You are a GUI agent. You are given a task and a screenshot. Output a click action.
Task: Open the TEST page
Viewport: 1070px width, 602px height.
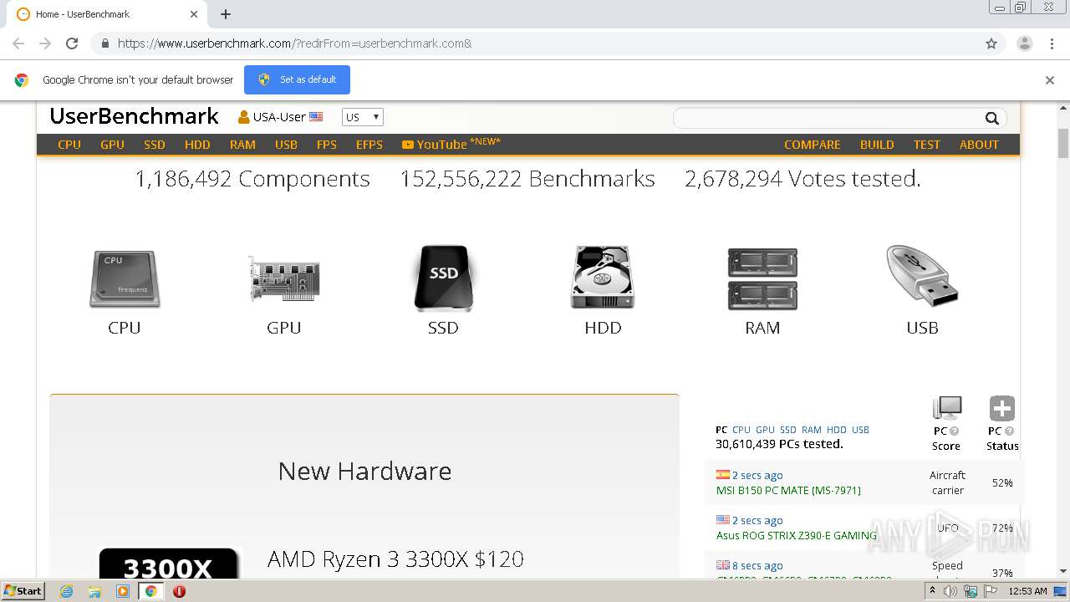(x=927, y=145)
